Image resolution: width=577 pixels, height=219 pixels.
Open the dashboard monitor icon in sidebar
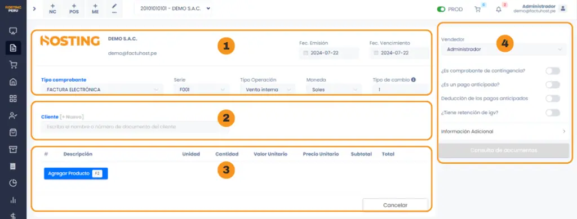pos(14,31)
